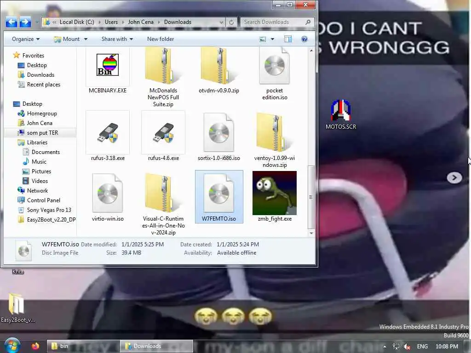Select Visual-C-Runtimes-All-in-One zip archive
Viewport: 471px width, 353px height.
[163, 193]
